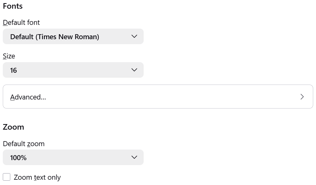Click the 'Default zoom' field label
Image resolution: width=316 pixels, height=185 pixels.
(x=24, y=144)
